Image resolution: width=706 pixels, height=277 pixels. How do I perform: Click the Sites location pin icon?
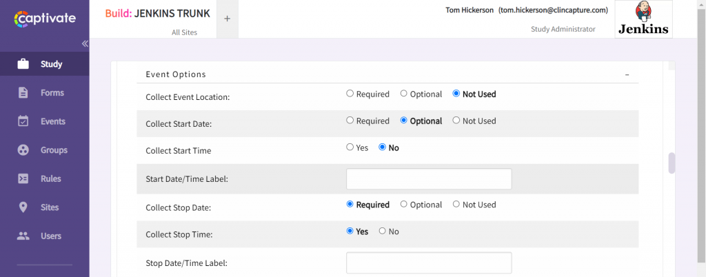pyautogui.click(x=23, y=207)
